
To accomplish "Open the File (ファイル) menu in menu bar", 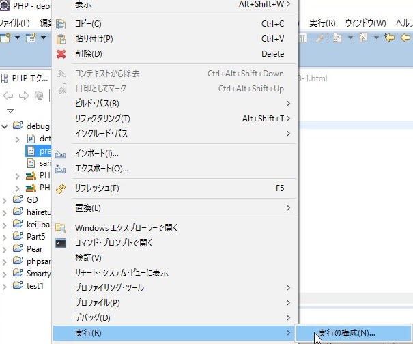I will point(15,23).
